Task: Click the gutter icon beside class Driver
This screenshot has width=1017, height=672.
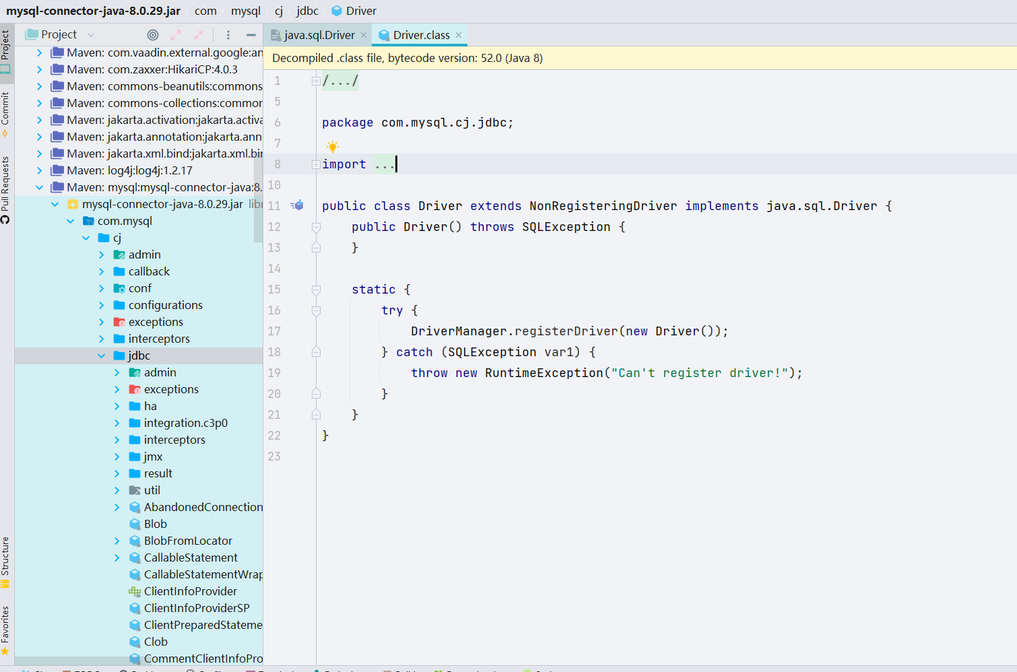Action: point(297,205)
